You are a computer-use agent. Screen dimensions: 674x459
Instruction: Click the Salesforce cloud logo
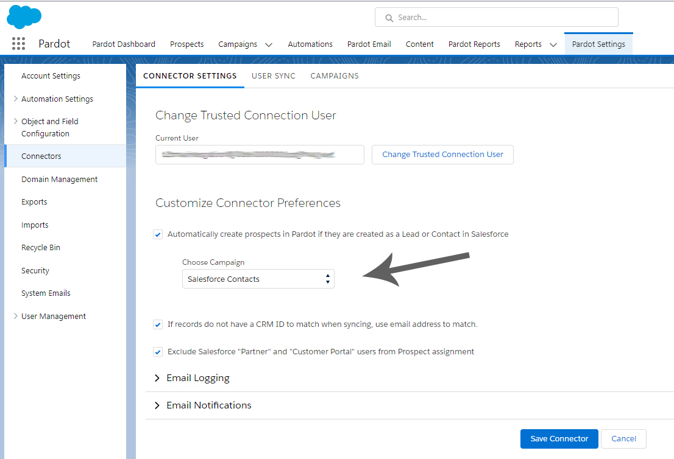(x=24, y=16)
